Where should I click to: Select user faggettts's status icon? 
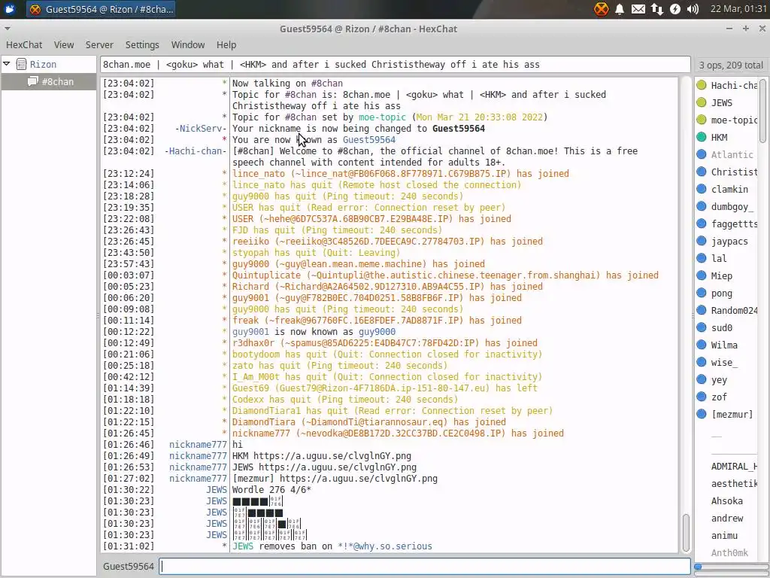pyautogui.click(x=702, y=224)
